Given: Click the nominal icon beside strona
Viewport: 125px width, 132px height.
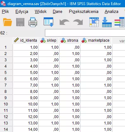Looking at the screenshot, I should 63,40.
